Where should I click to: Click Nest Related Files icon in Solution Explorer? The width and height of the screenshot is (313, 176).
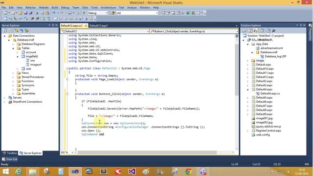pyautogui.click(x=255, y=30)
